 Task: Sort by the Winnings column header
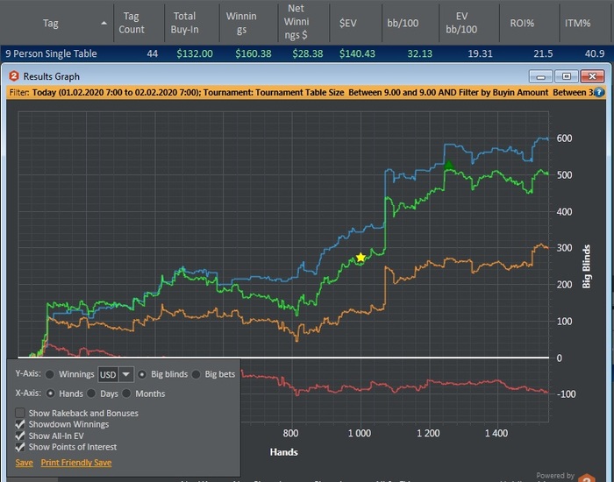click(x=241, y=23)
